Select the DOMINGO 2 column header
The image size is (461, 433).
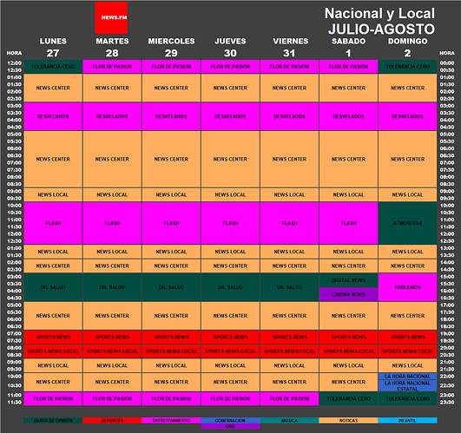tap(408, 47)
